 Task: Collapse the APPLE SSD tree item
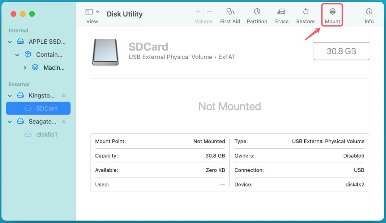(x=10, y=42)
